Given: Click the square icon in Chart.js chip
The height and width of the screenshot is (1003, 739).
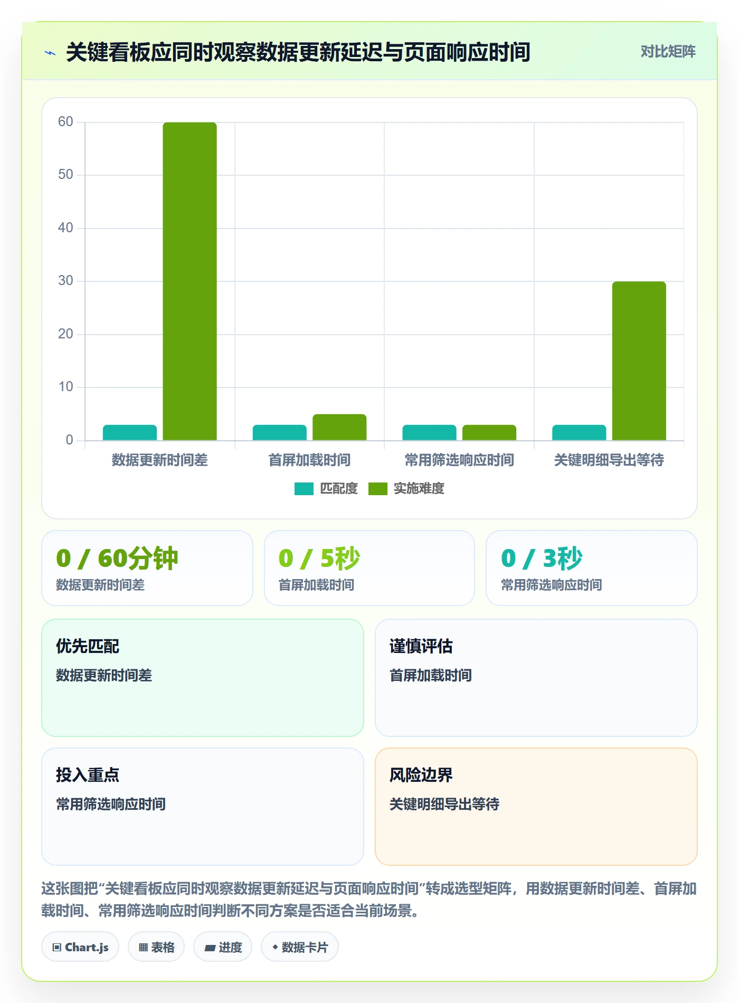Looking at the screenshot, I should 57,948.
